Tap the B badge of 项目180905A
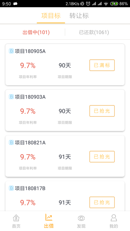This screenshot has height=231, width=130. pyautogui.click(x=11, y=51)
